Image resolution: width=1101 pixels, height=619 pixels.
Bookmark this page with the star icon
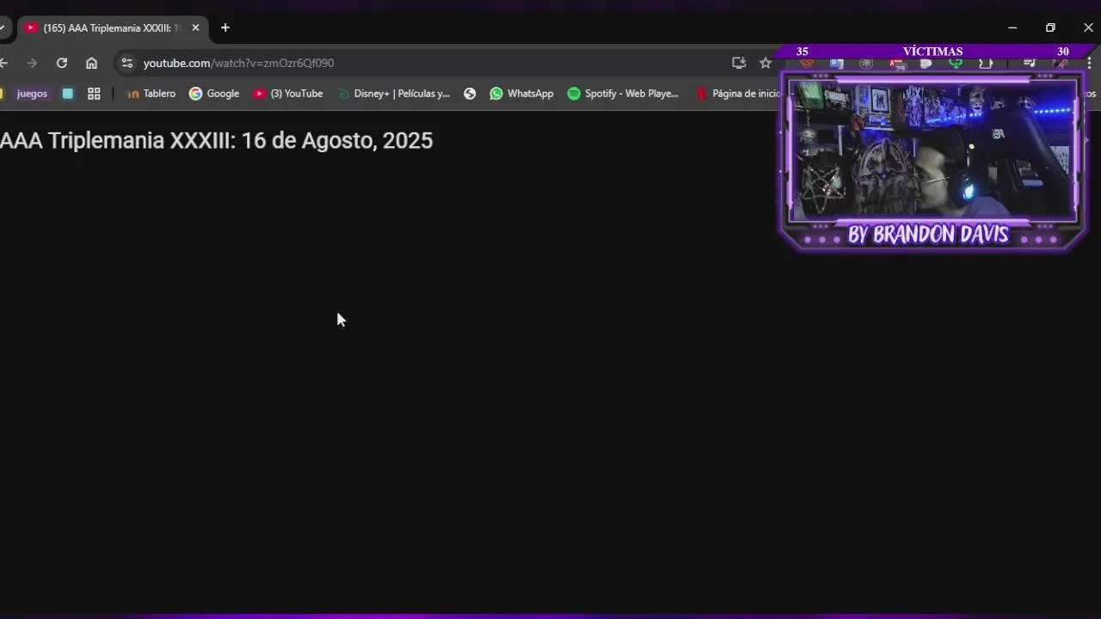766,63
